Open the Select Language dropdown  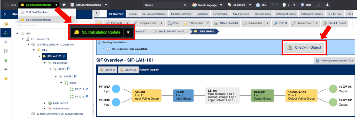coord(208,5)
